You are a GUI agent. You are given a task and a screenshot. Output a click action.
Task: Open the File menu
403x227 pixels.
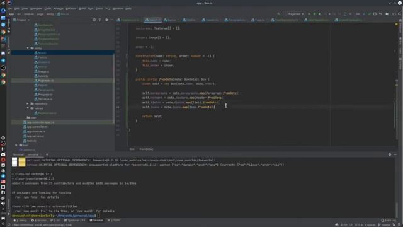click(9, 8)
